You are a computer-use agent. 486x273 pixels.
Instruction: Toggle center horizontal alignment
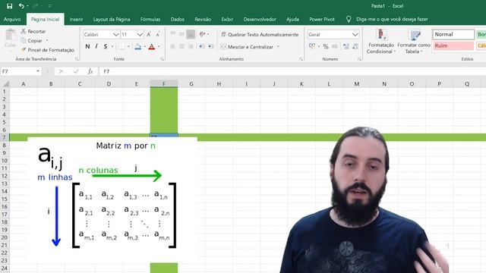[182, 46]
